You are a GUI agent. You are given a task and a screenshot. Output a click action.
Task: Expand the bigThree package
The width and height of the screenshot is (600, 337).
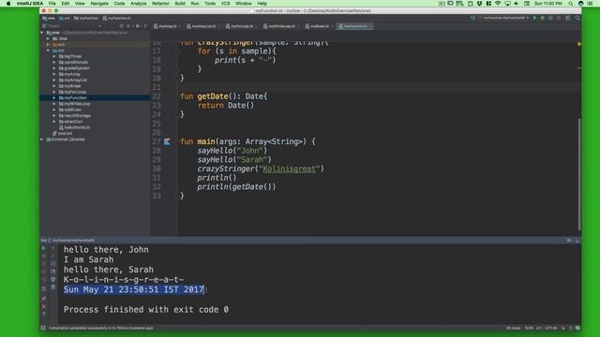coord(54,56)
